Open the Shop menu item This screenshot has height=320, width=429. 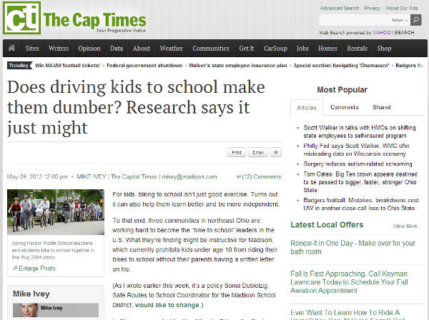384,49
